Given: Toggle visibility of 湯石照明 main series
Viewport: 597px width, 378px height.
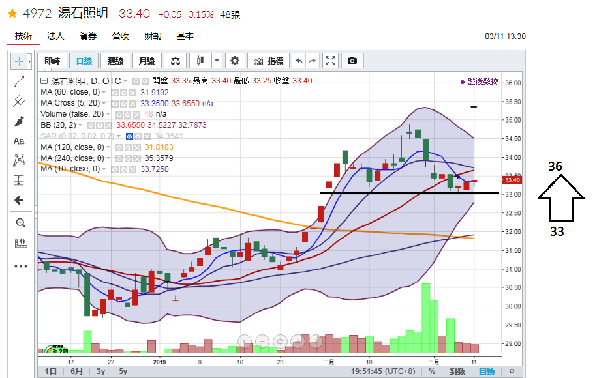Looking at the screenshot, I should (136, 81).
